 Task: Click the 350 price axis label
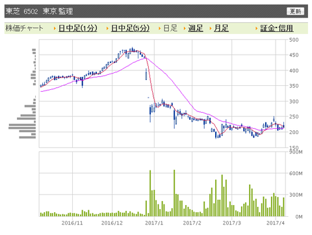[294, 86]
